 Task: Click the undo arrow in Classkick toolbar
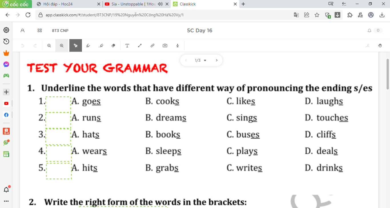coord(23,45)
